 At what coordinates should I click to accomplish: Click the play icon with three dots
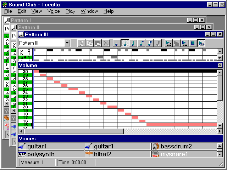(x=185, y=43)
